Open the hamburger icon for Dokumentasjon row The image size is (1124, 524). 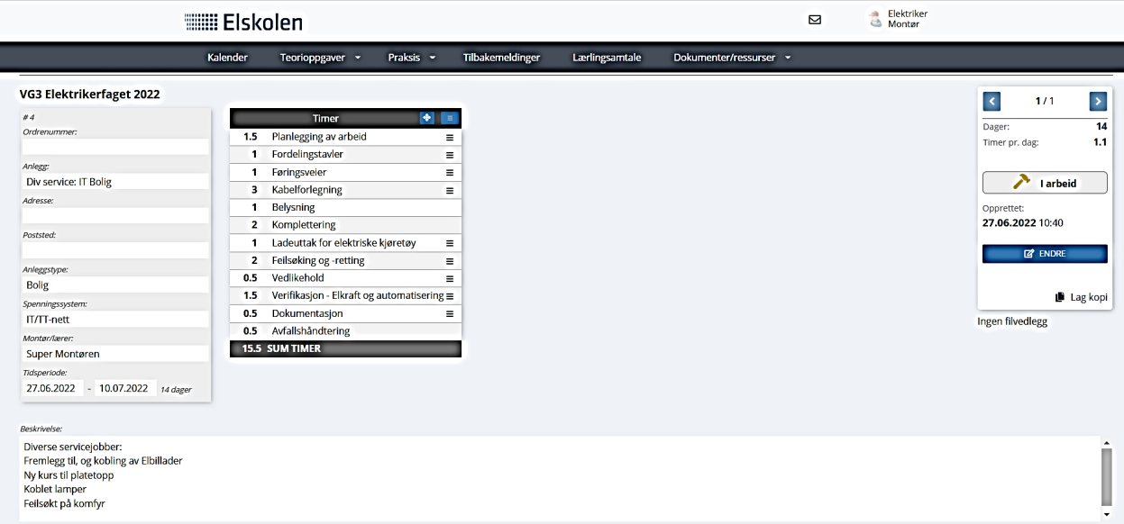(449, 314)
